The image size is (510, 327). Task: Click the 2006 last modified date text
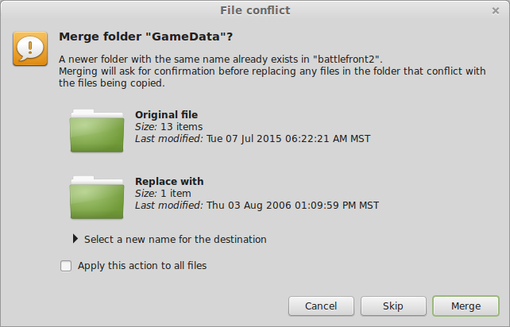pyautogui.click(x=292, y=206)
